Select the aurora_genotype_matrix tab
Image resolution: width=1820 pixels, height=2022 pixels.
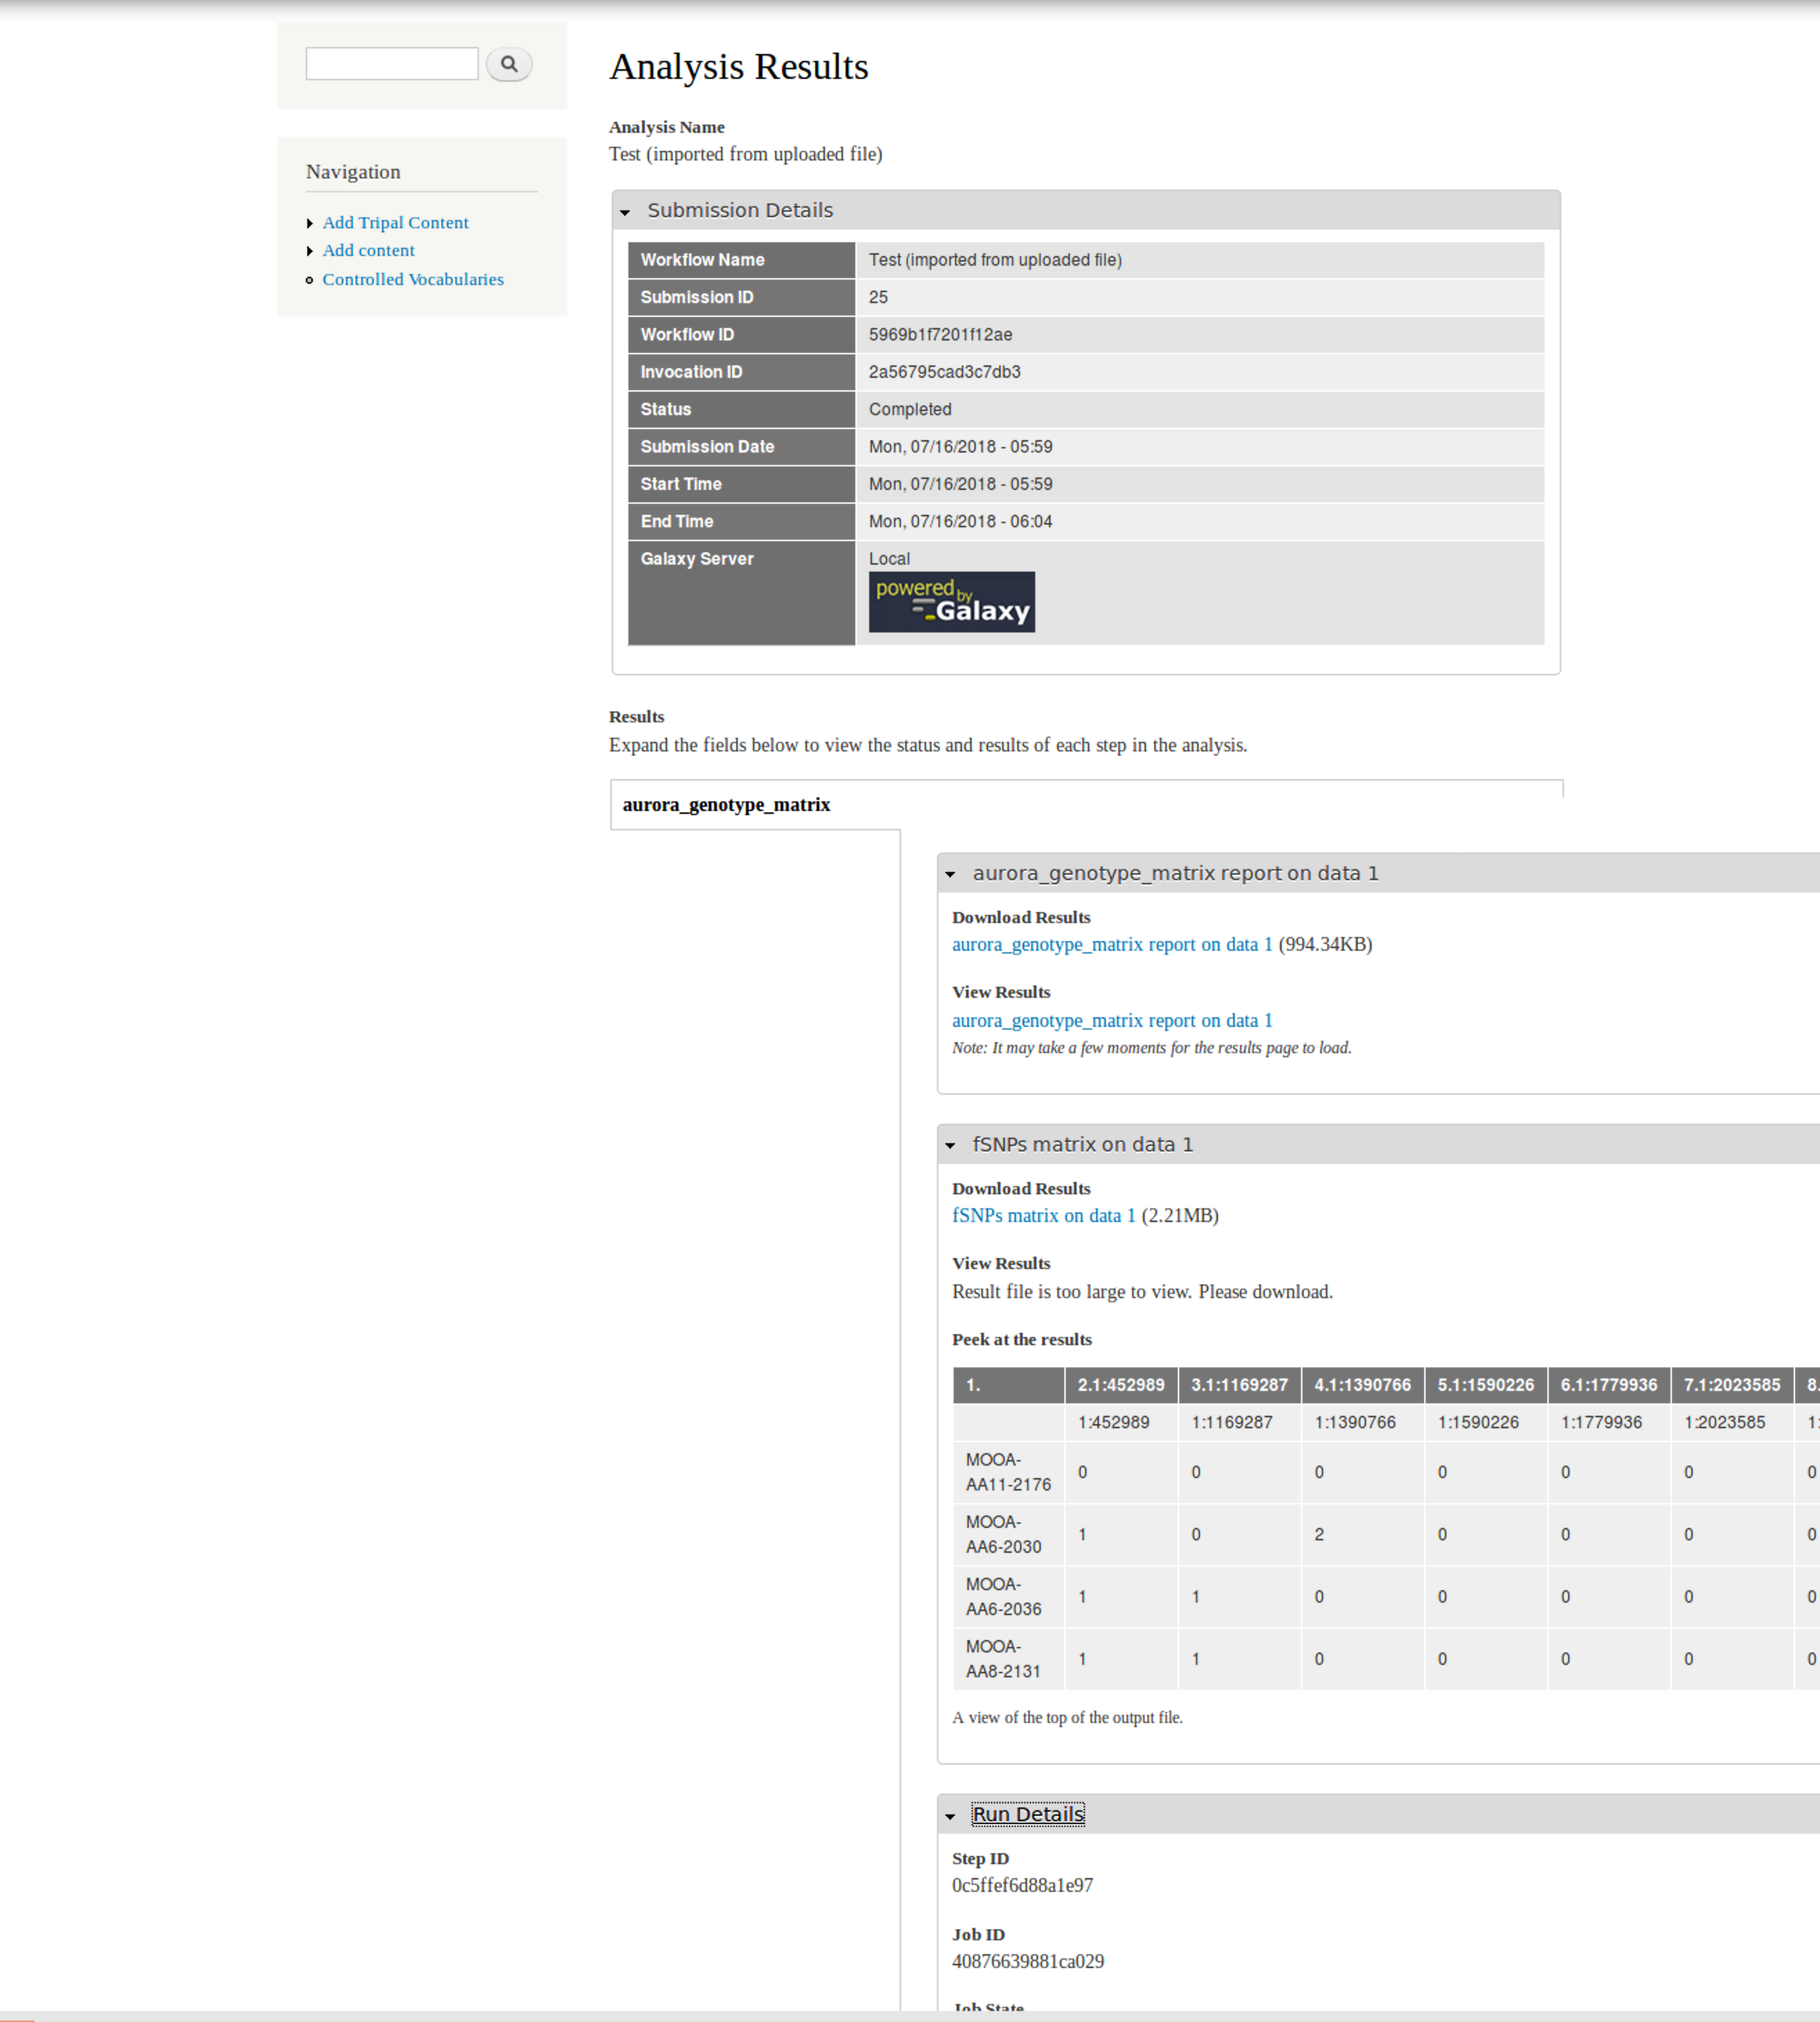click(x=727, y=804)
